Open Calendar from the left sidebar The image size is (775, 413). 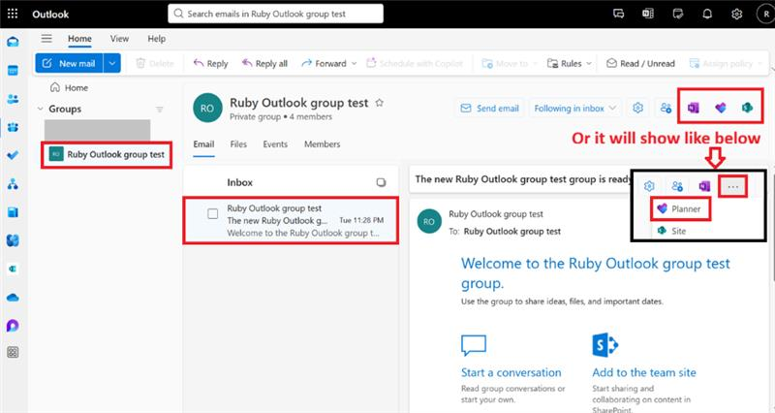coord(13,70)
